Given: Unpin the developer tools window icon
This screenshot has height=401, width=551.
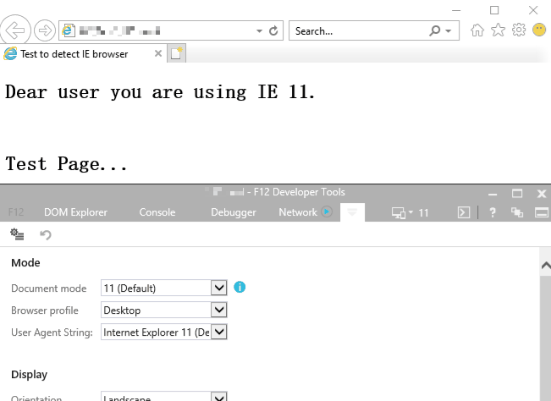Looking at the screenshot, I should point(517,212).
